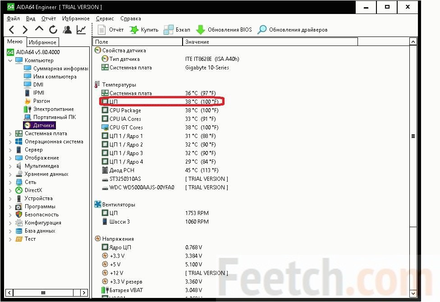440x302 pixels.
Task: Open the Файл menu
Action: click(13, 18)
